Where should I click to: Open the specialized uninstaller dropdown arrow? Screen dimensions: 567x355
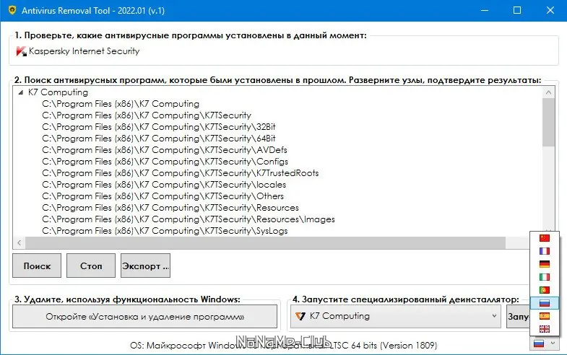click(x=494, y=316)
